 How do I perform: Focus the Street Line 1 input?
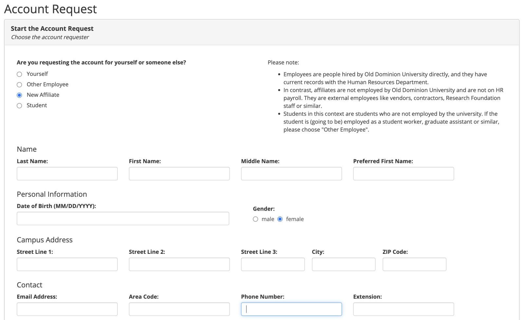pyautogui.click(x=67, y=264)
